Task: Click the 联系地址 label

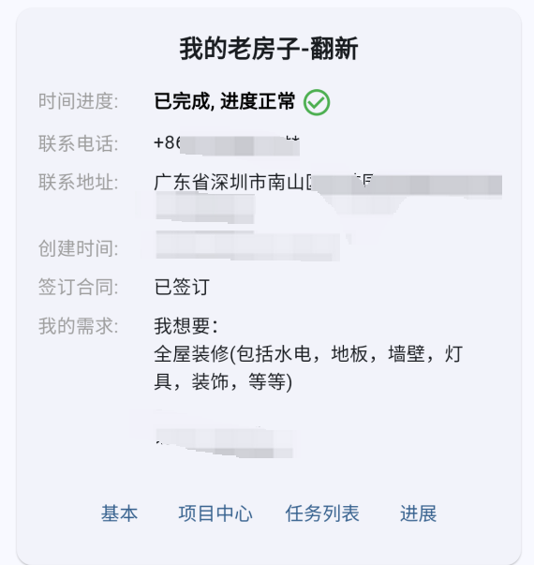Action: point(78,182)
